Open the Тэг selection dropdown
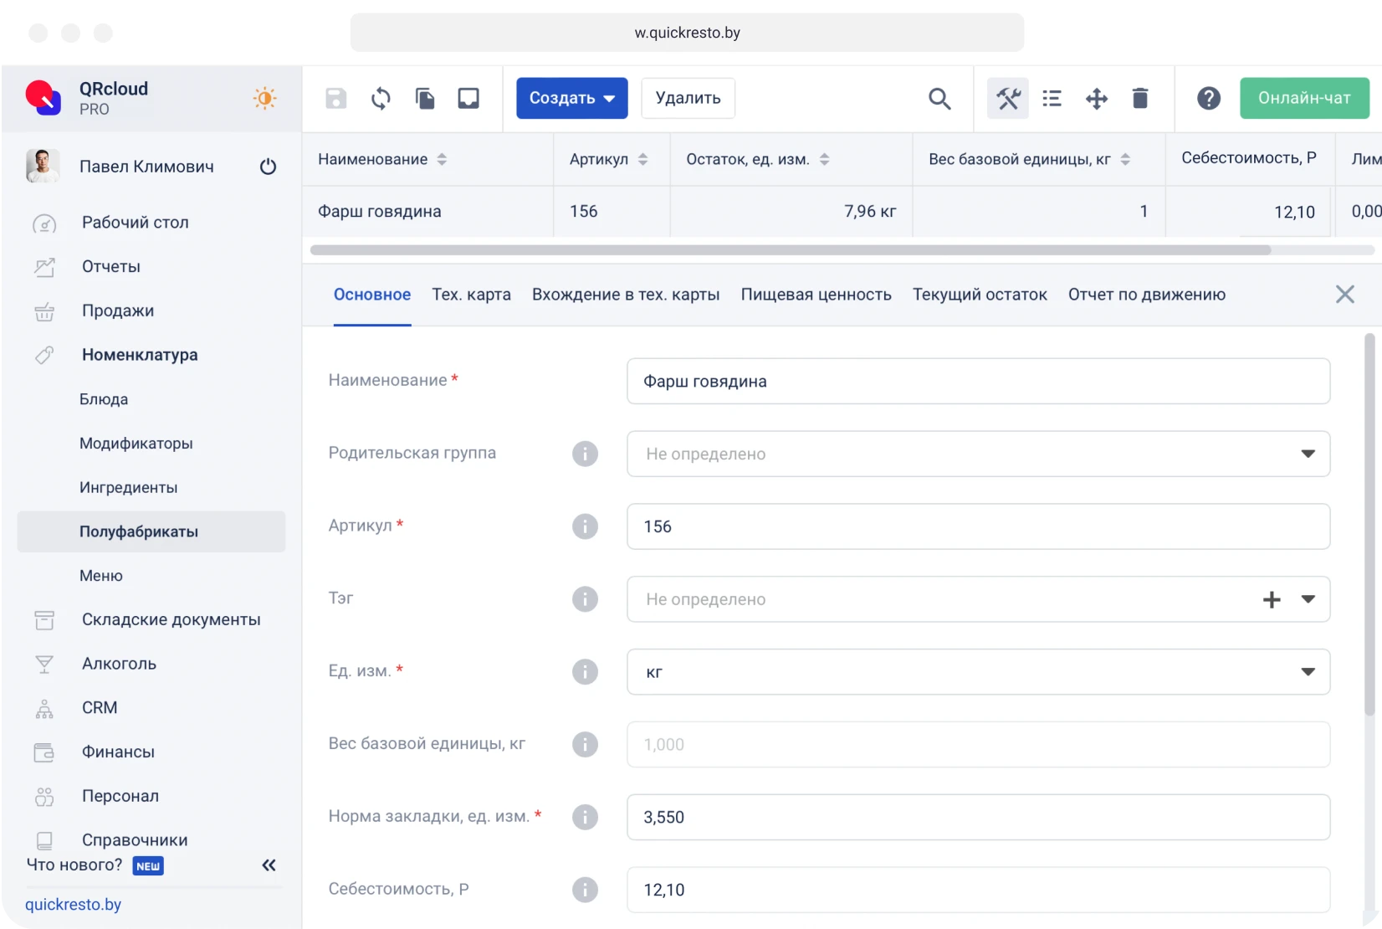The height and width of the screenshot is (929, 1382). (1308, 599)
